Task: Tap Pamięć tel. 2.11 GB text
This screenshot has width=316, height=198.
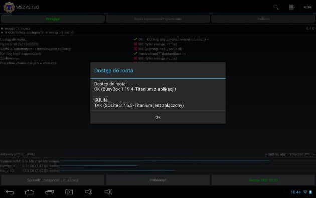Action: (x=30, y=166)
